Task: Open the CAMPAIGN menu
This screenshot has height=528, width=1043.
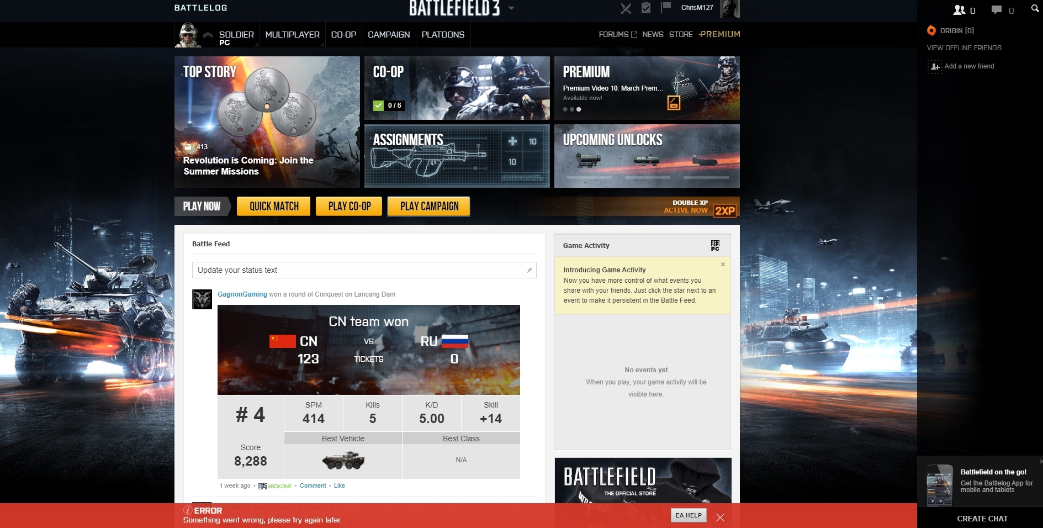Action: click(x=389, y=34)
